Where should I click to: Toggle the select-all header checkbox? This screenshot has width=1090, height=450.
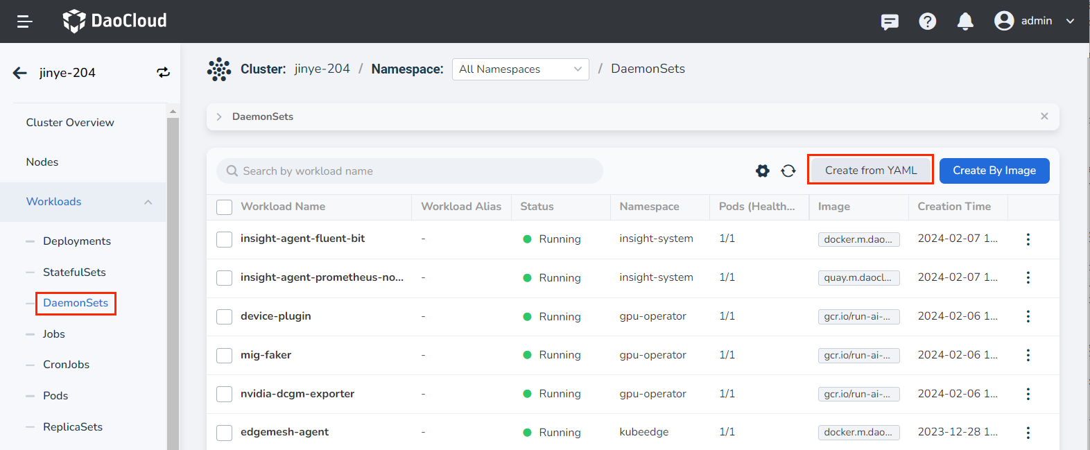[224, 207]
